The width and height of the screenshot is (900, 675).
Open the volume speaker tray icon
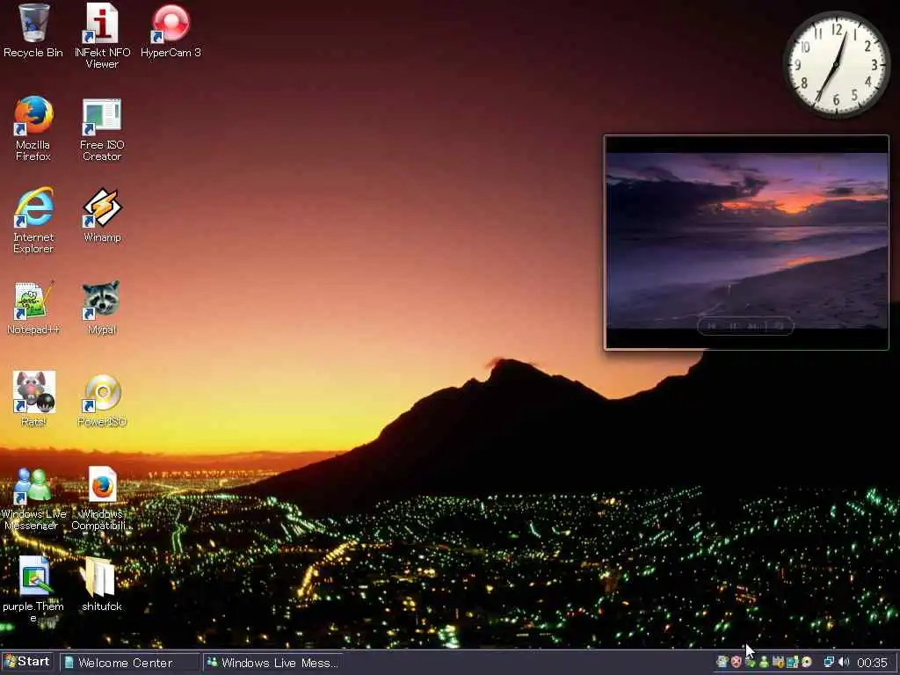(x=844, y=662)
